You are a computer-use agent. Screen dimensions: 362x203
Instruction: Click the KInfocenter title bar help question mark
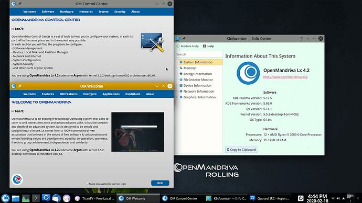[x=301, y=39]
